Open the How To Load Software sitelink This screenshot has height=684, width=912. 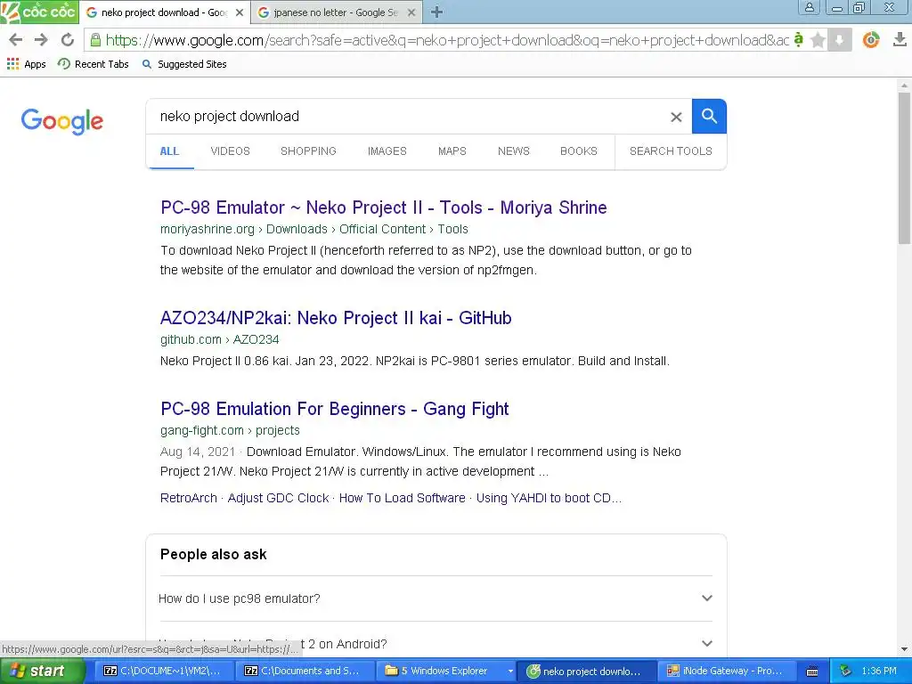(x=402, y=498)
